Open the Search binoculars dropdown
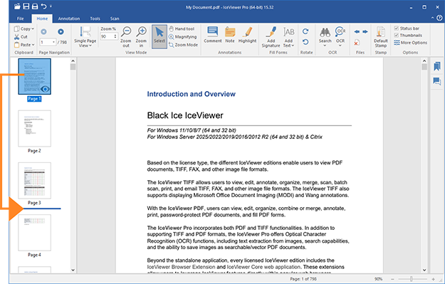 [325, 37]
